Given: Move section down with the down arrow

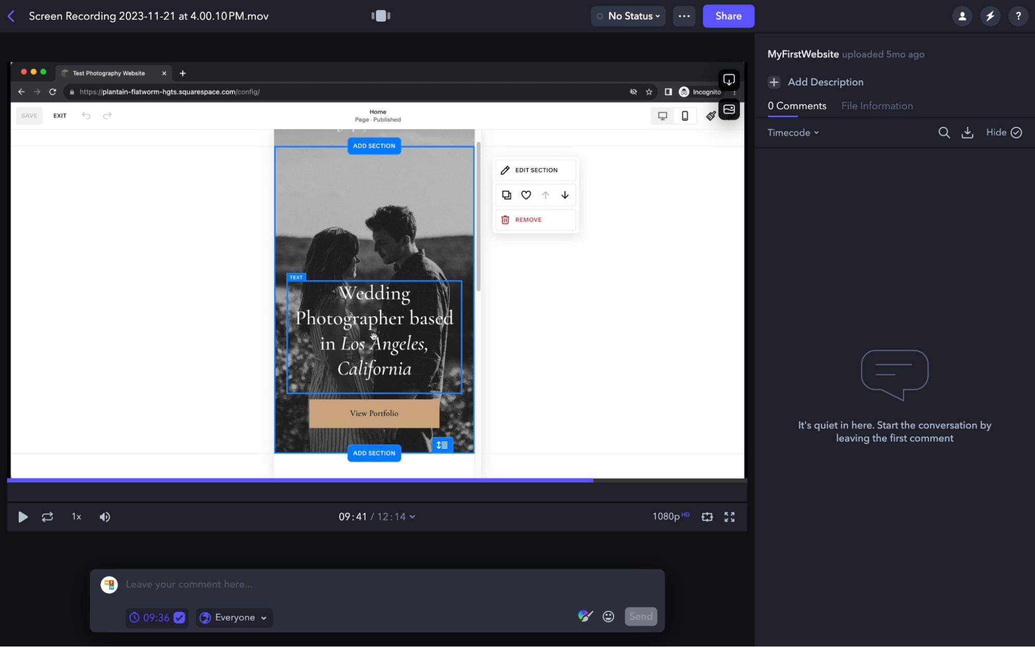Looking at the screenshot, I should [565, 195].
